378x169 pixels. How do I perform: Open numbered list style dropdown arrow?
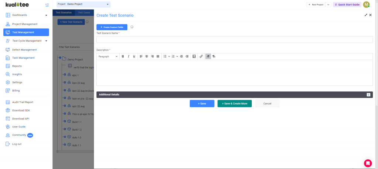click(177, 56)
